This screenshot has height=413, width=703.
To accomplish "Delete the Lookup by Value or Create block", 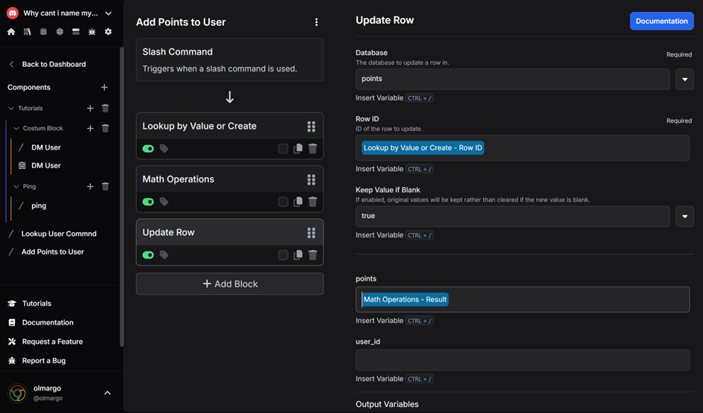I will point(313,148).
